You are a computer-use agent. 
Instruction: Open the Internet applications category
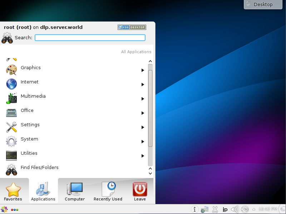[x=30, y=82]
